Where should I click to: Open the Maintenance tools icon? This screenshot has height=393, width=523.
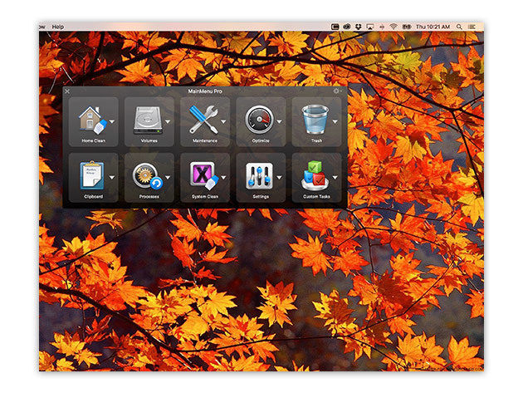tap(203, 120)
